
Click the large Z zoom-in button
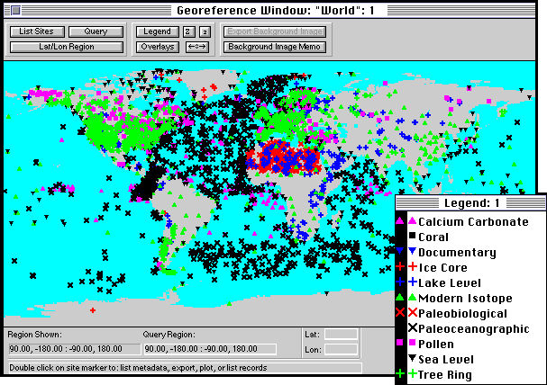pyautogui.click(x=188, y=31)
